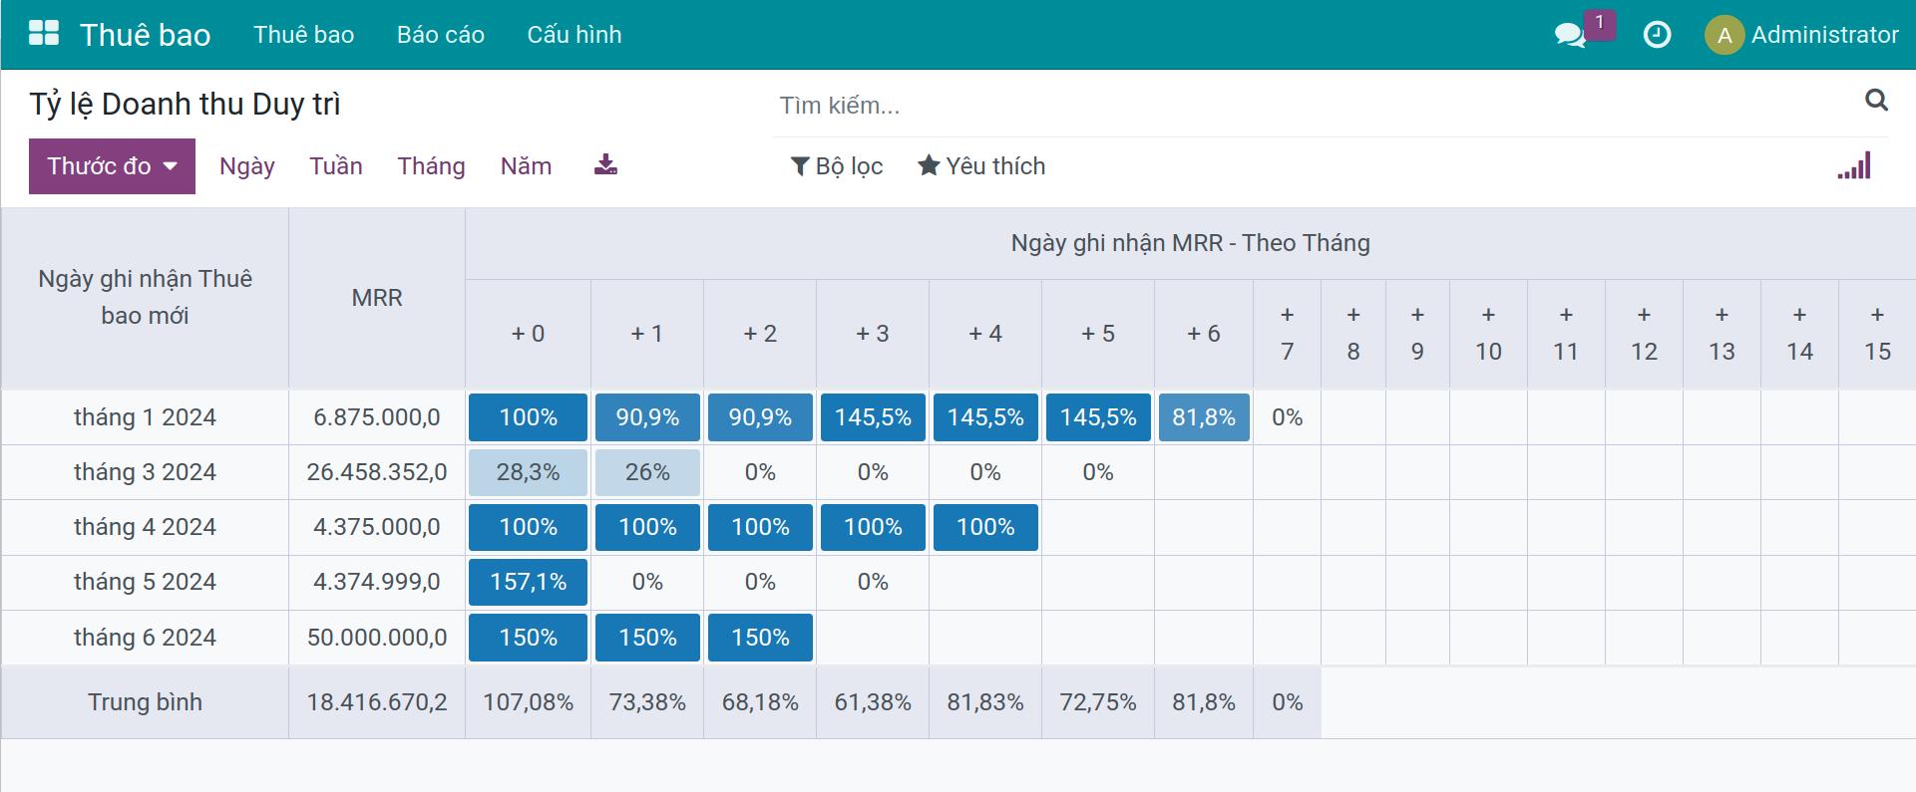Switch interval to Tuần
The image size is (1916, 792).
[x=336, y=166]
